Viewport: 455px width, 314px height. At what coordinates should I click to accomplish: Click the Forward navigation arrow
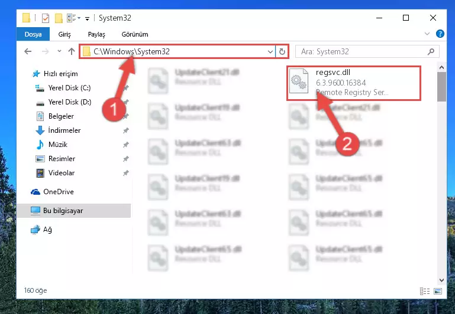coord(46,51)
